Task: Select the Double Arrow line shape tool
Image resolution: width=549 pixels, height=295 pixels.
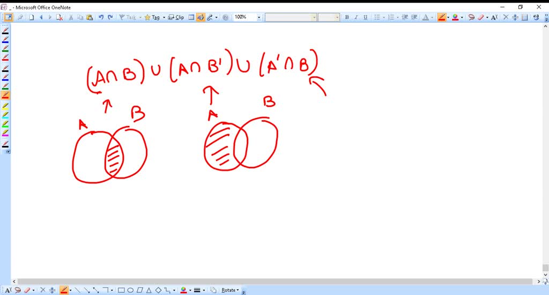Action: pyautogui.click(x=96, y=290)
